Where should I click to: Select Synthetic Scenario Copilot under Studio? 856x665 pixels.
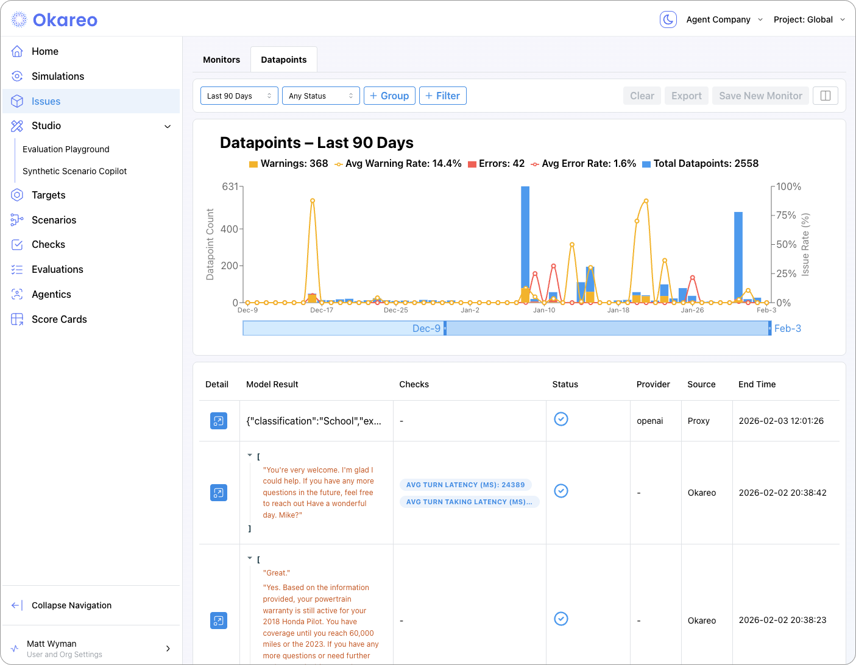[x=74, y=171]
